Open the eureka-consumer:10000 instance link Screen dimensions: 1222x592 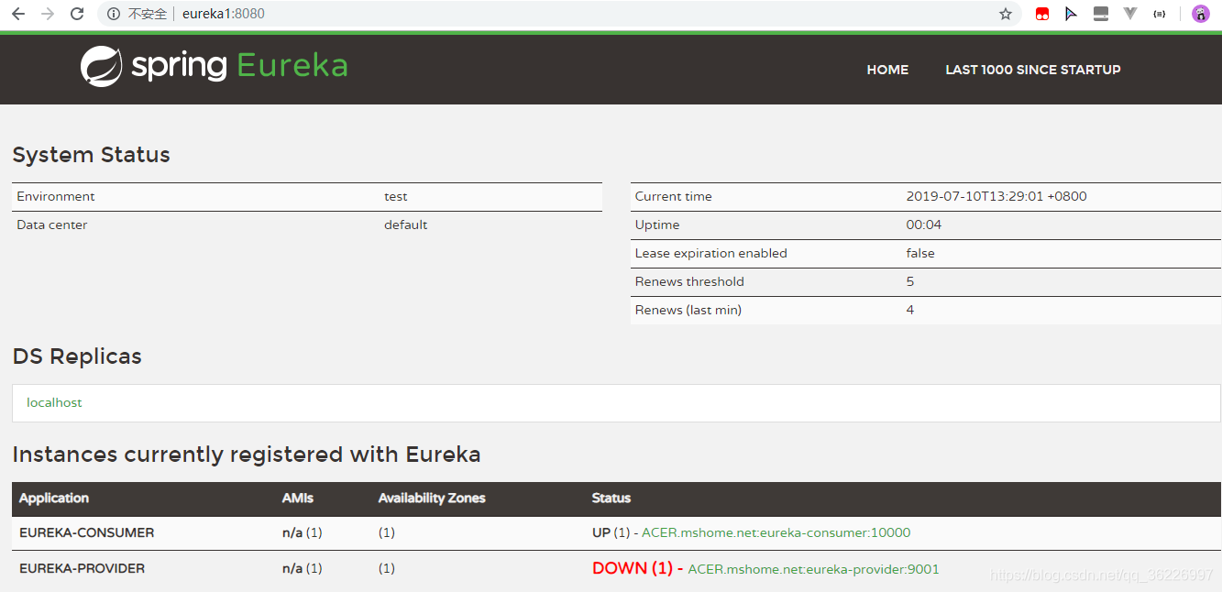pos(776,532)
